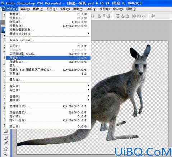Screen dimensions: 172x157
Task: Choose 页面设置 (G)... menu entry
Action: pos(48,112)
